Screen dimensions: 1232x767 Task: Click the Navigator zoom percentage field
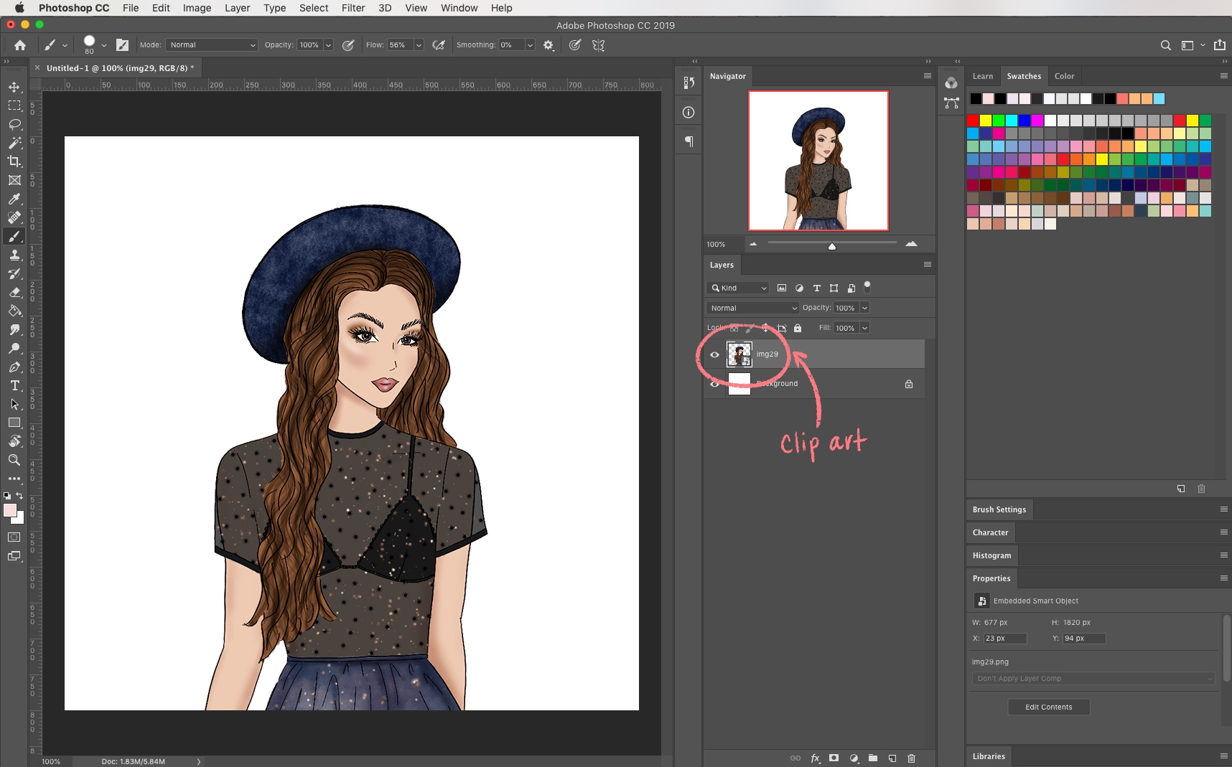[722, 245]
